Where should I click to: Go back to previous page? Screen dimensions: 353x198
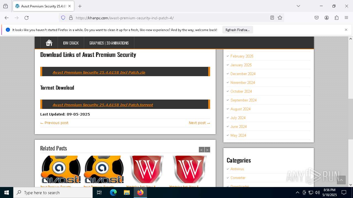point(7,18)
